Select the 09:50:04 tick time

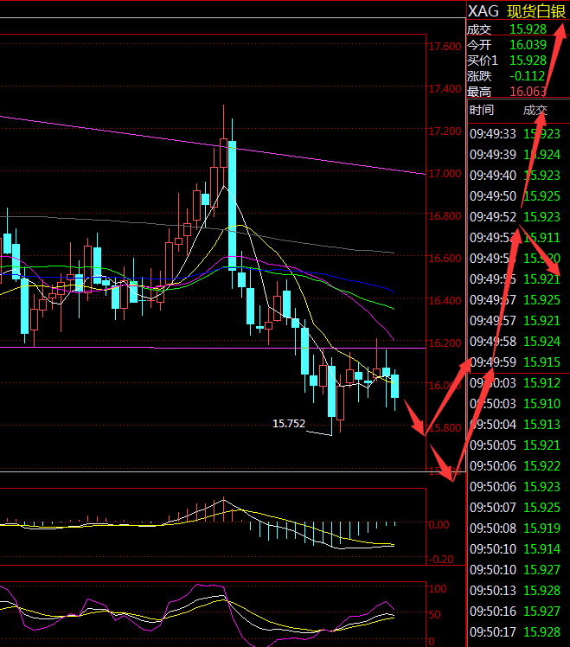pos(493,424)
